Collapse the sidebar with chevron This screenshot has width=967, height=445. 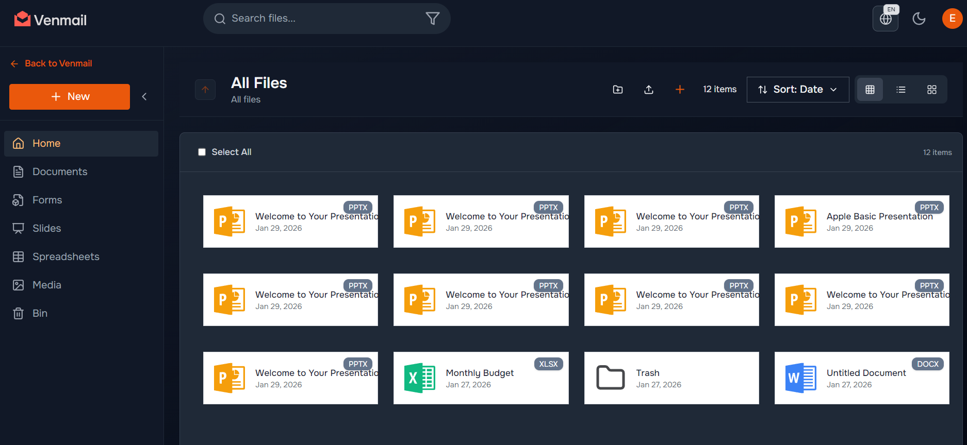(144, 97)
